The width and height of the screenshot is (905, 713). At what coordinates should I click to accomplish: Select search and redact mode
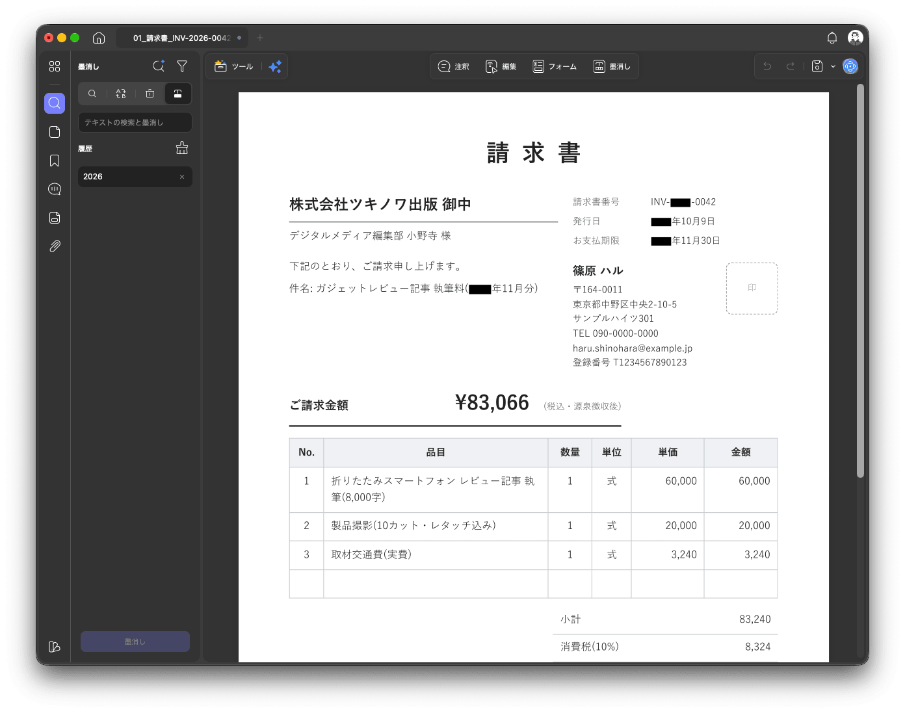pyautogui.click(x=177, y=94)
